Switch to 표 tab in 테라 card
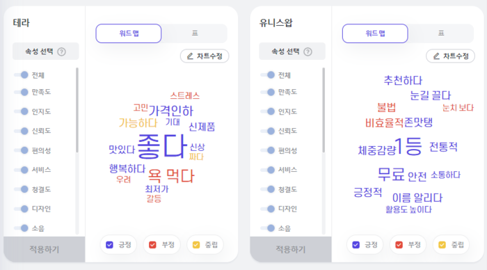 (195, 33)
